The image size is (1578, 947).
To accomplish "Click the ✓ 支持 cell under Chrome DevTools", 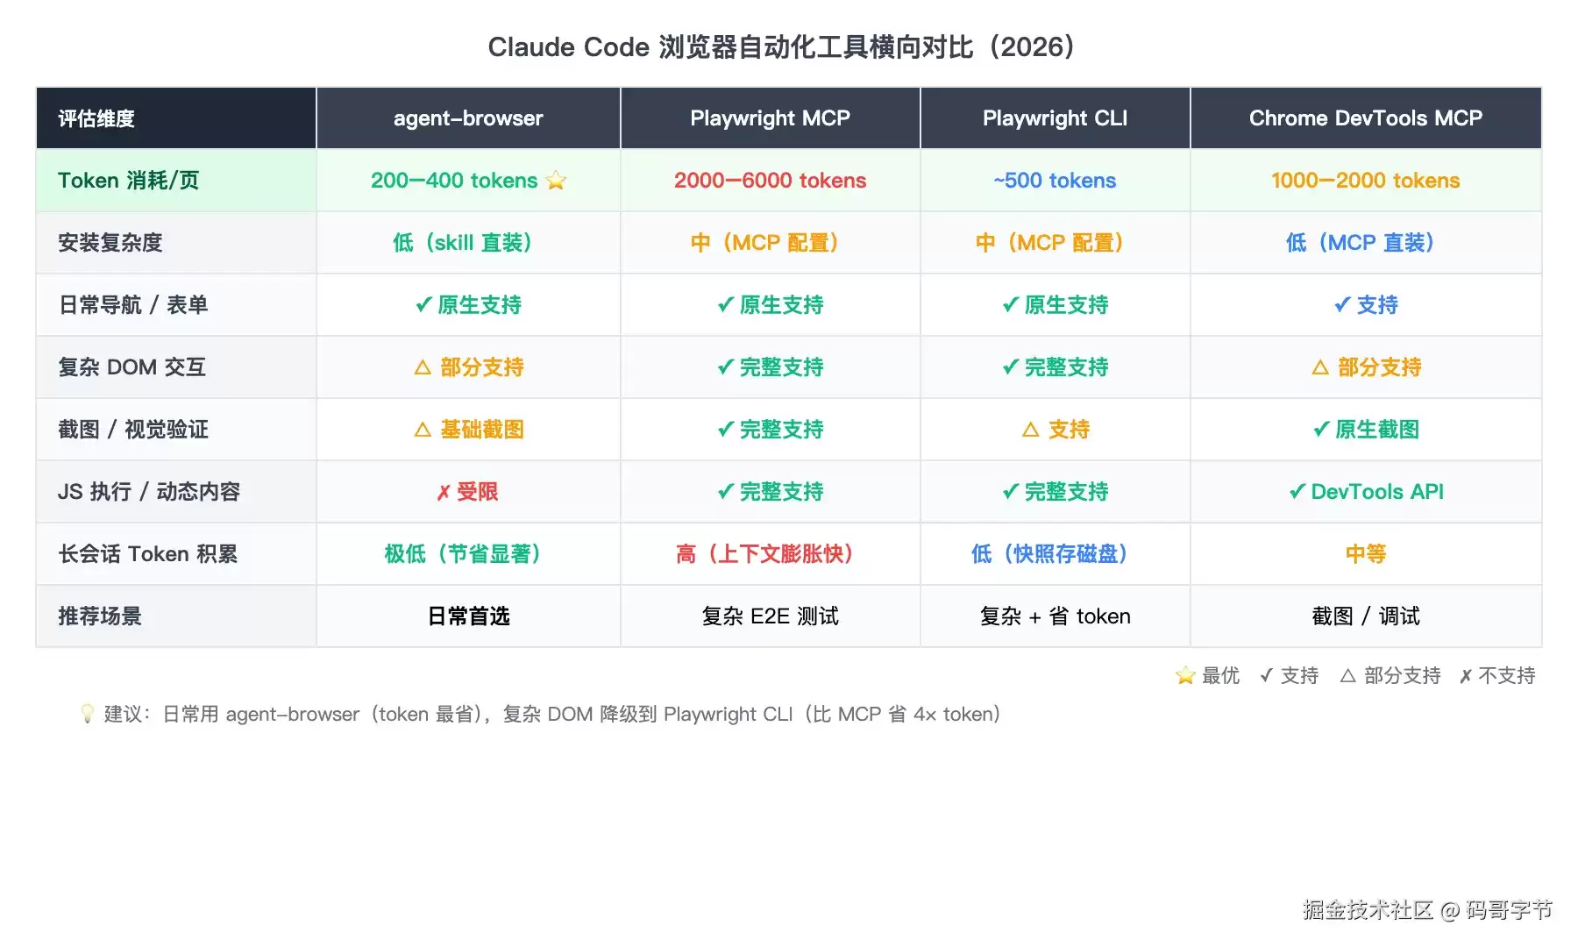I will (1366, 305).
